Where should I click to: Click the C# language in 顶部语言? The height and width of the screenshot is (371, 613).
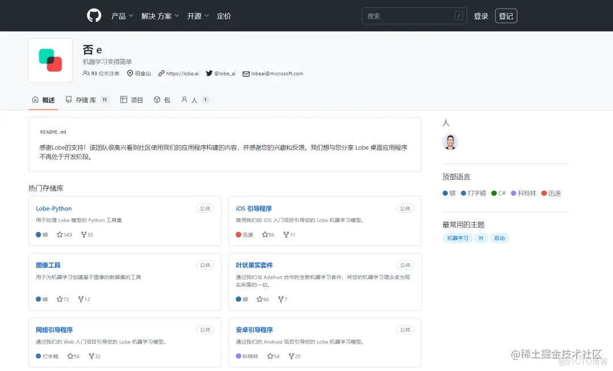point(498,193)
